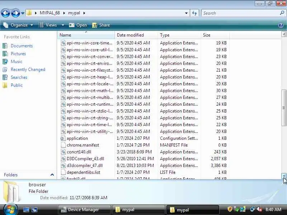
Task: Click the muted volume tray icon
Action: [259, 209]
